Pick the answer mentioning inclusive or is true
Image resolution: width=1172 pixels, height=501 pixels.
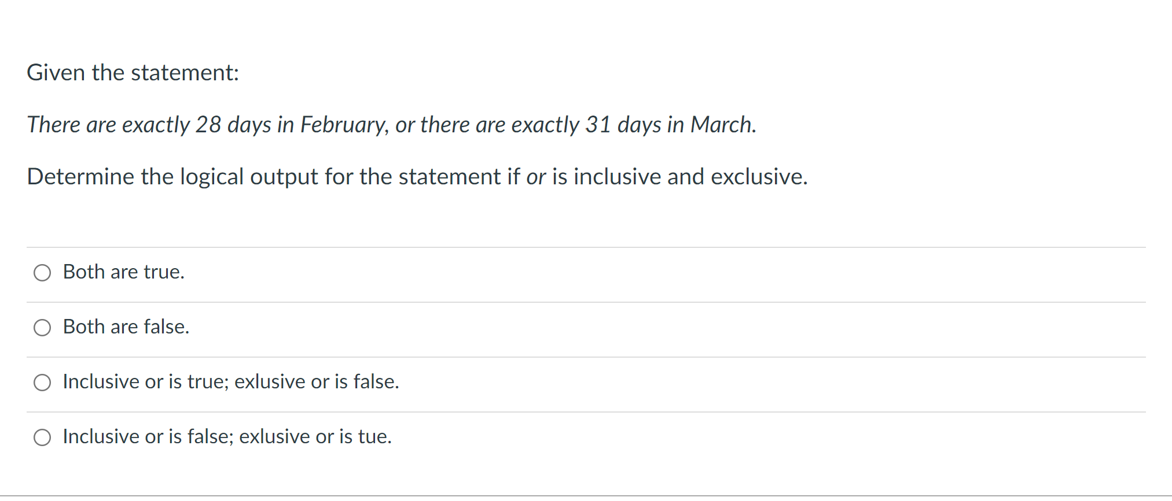[x=230, y=381]
